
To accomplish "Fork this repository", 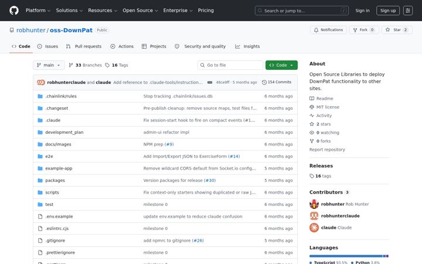I will point(364,30).
